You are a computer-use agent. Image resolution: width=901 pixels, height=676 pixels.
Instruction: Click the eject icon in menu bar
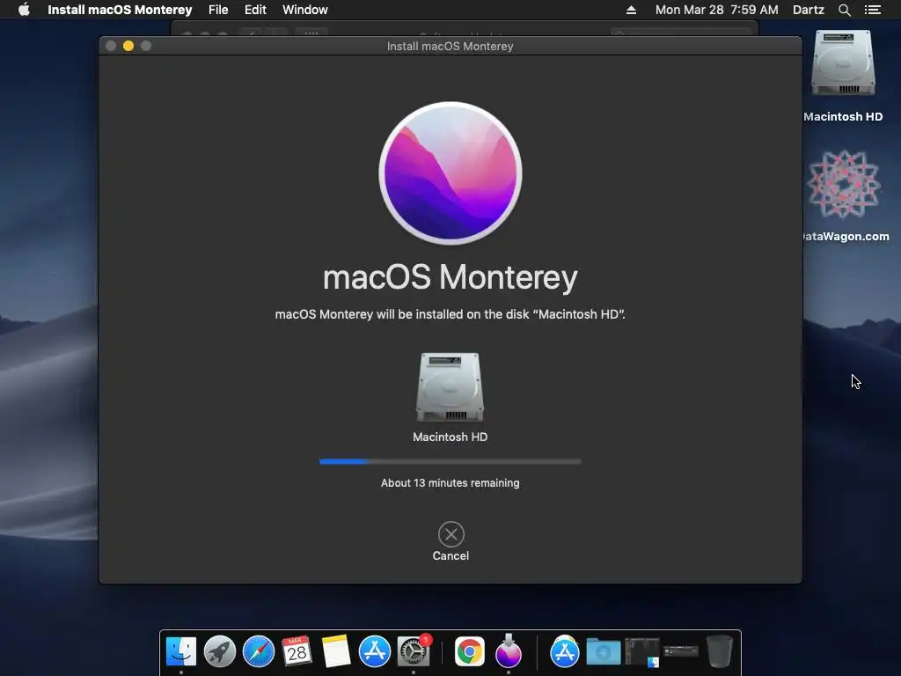click(x=631, y=10)
